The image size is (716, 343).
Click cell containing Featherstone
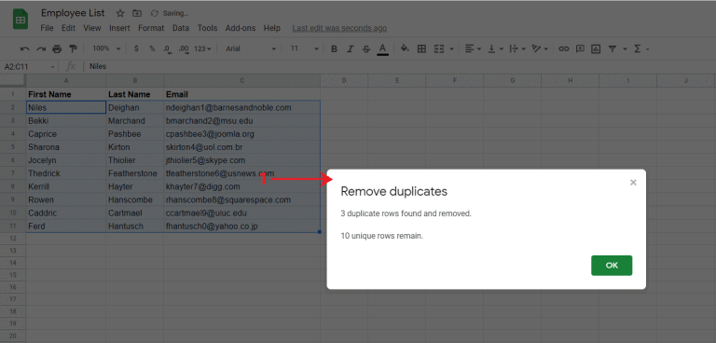(134, 173)
